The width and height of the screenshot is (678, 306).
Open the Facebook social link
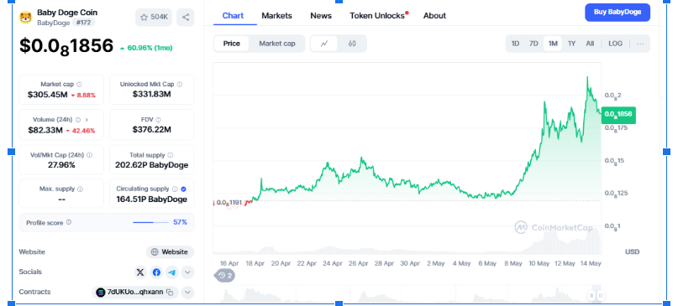156,272
